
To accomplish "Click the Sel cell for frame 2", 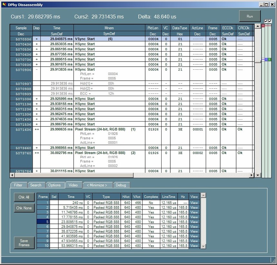I will pyautogui.click(x=54, y=208).
